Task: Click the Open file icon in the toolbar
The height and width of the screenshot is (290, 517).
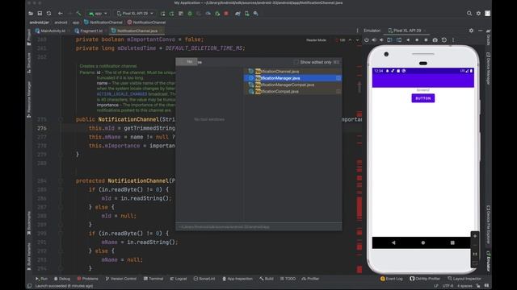Action: [31, 14]
